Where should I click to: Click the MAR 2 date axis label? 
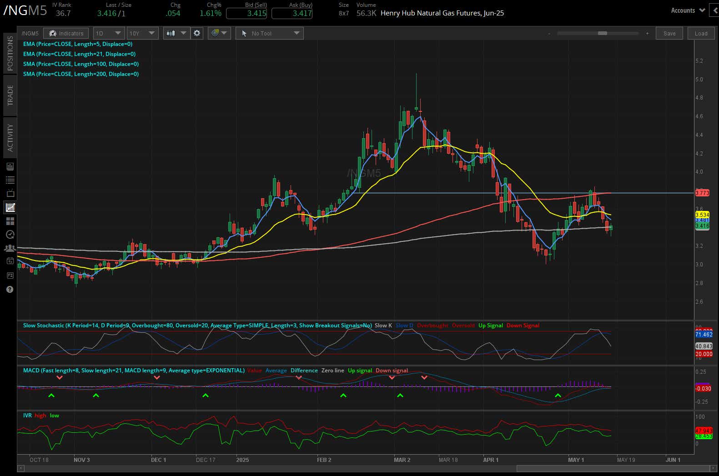pos(402,460)
